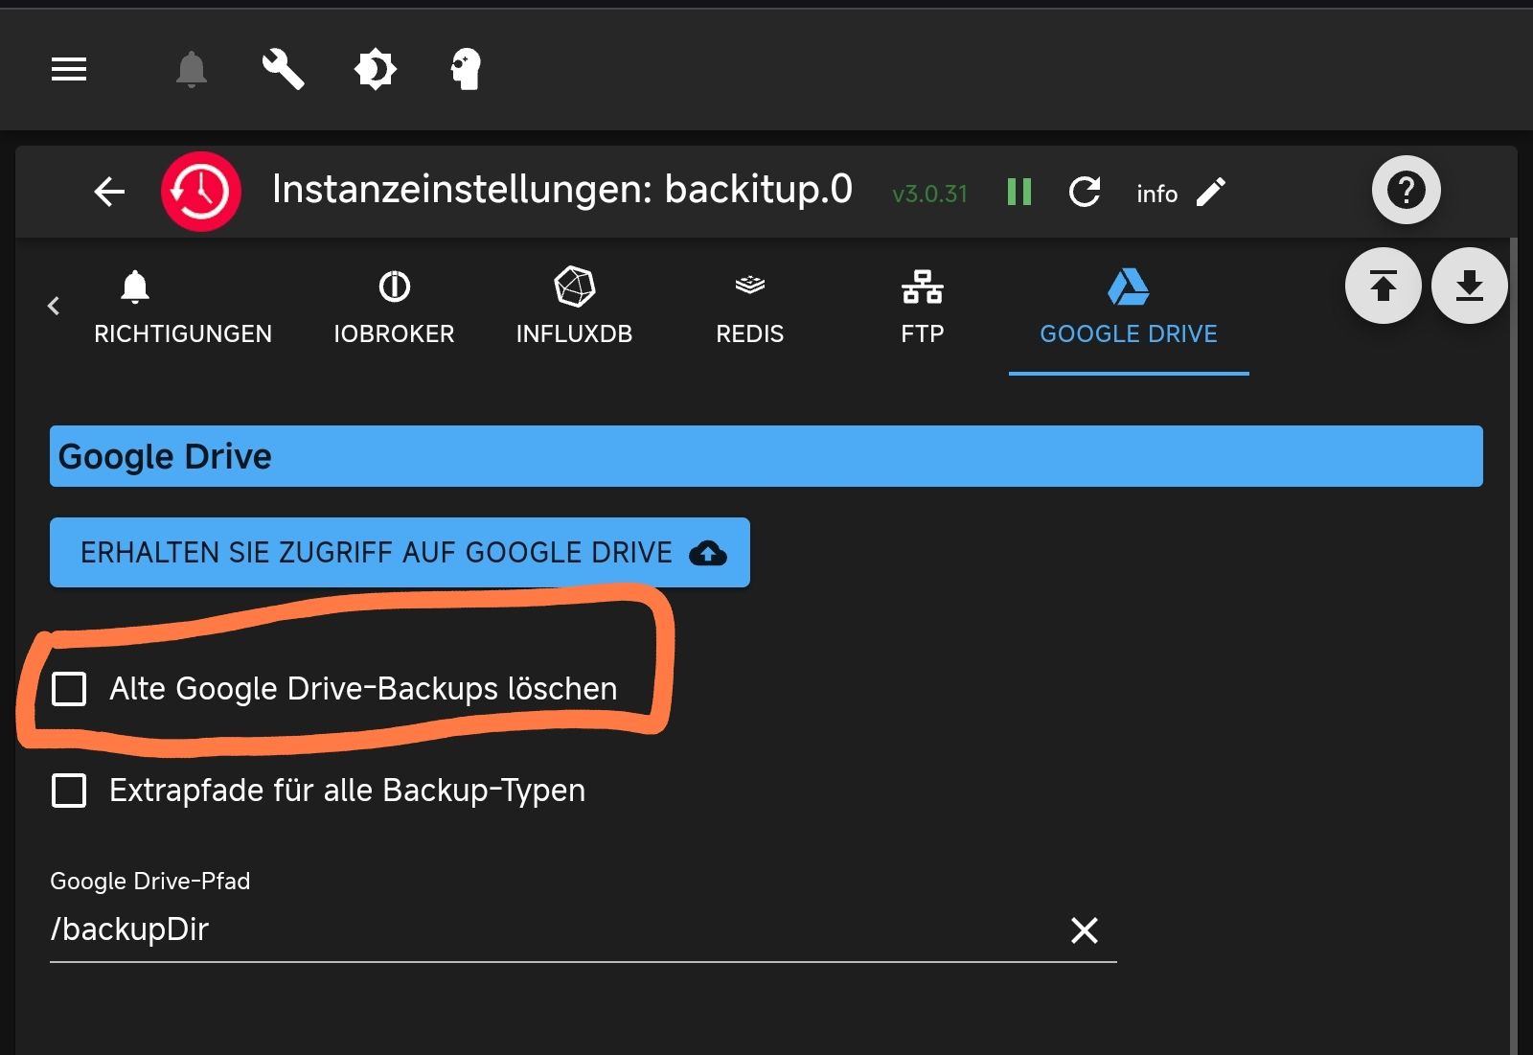Check Extrapfade für alle Backup-Typen
Image resolution: width=1533 pixels, height=1055 pixels.
click(x=69, y=791)
